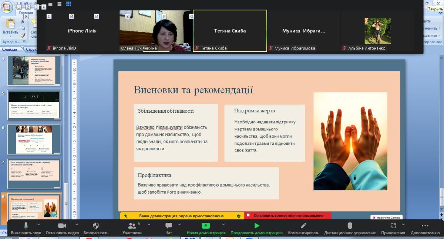Open the Приложения apps menu

(393, 229)
